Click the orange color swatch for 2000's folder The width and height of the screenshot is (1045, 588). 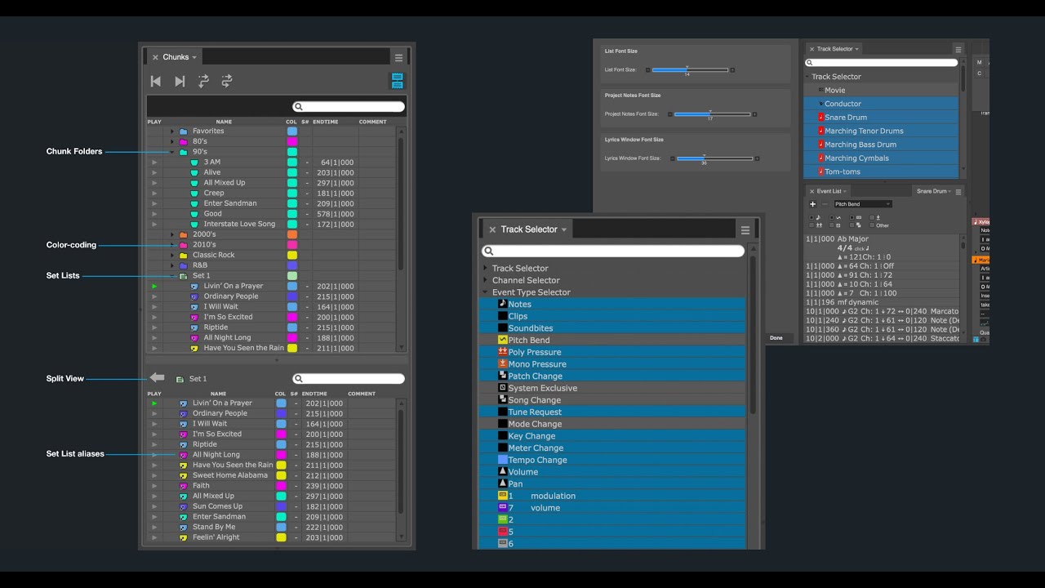pos(292,234)
